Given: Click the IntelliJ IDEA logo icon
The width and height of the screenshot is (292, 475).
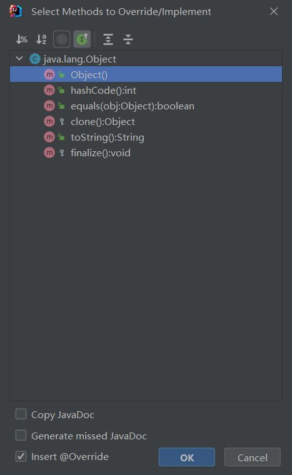Looking at the screenshot, I should click(x=16, y=11).
